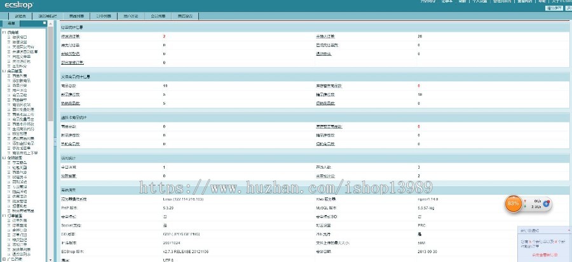The height and width of the screenshot is (262, 572).
Task: Open 合并订单 in the sidebar menu
Action: pos(19,230)
